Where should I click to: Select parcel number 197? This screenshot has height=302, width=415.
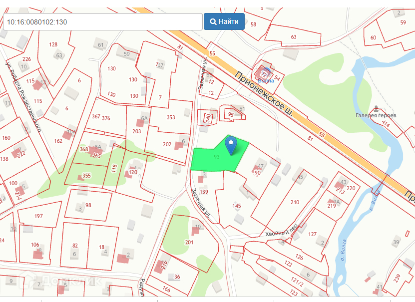(x=38, y=216)
